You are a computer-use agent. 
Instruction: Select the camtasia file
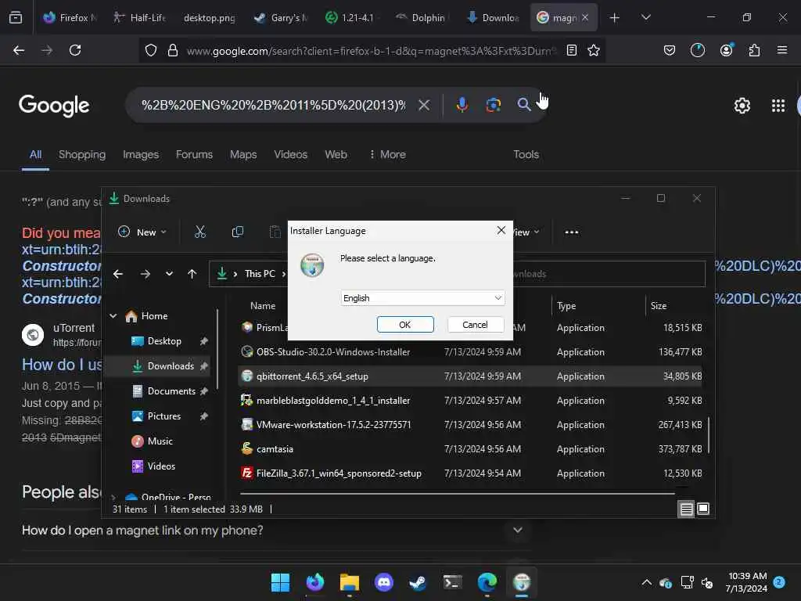[x=470, y=448]
